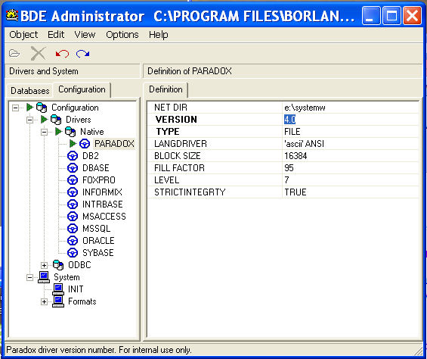Click the Native node database icon
This screenshot has height=359, width=427.
[70, 132]
